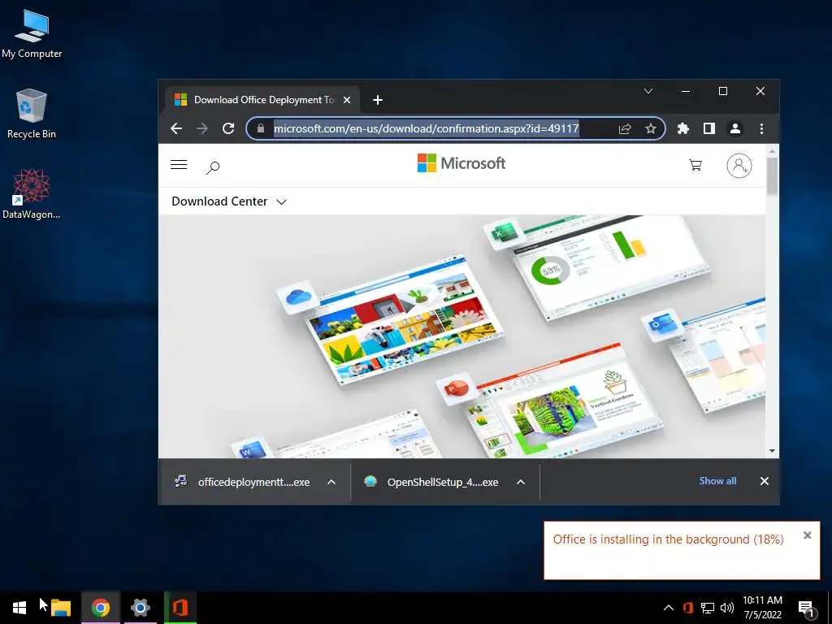Screen dimensions: 832x624
Task: Go back to the previous page in Chrome
Action: click(x=176, y=128)
